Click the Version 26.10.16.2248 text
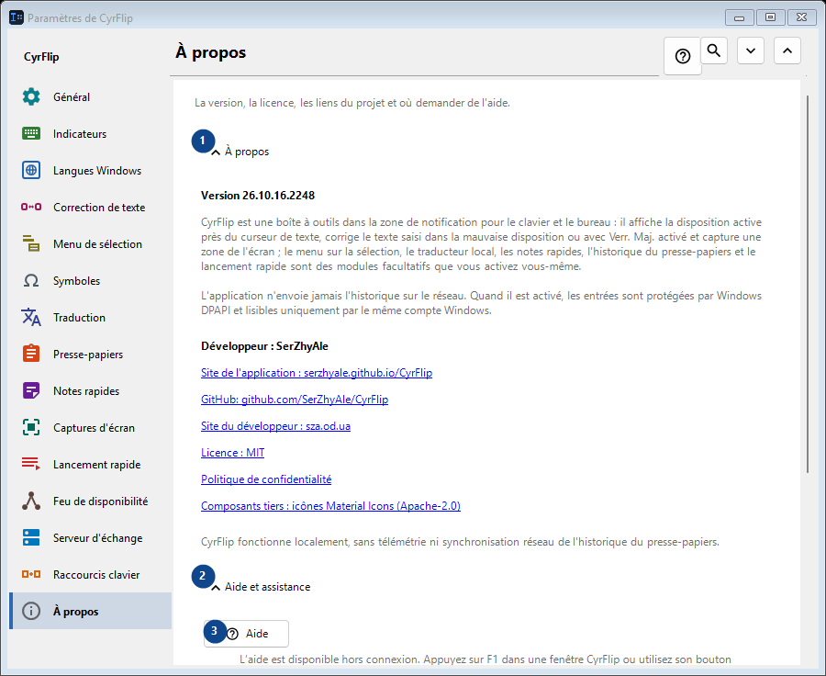826x676 pixels. 258,196
